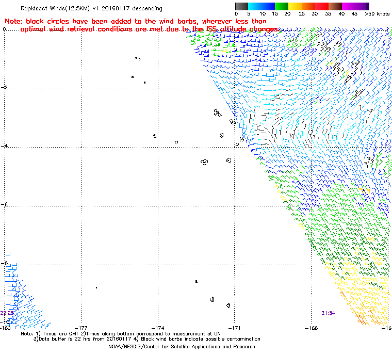Click the title 'Rapidsact Winds(12.5KM) v1 20160117 descending'
This screenshot has height=355, width=392.
click(x=91, y=8)
